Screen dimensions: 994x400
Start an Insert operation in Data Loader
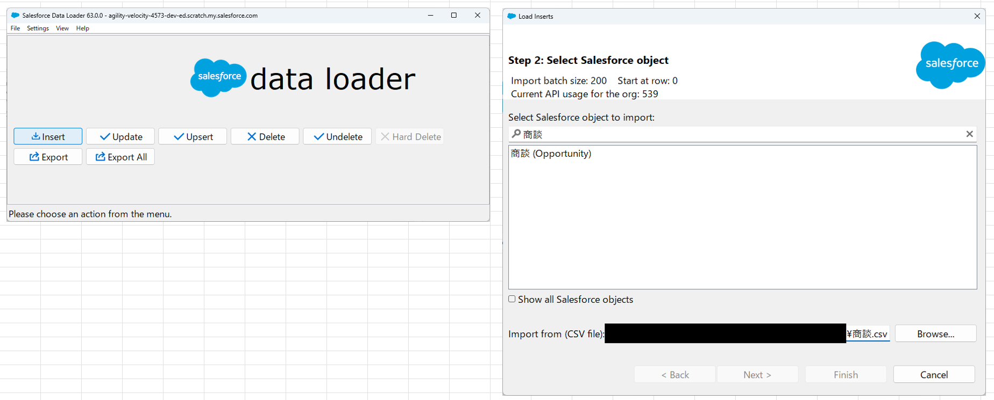pos(48,136)
